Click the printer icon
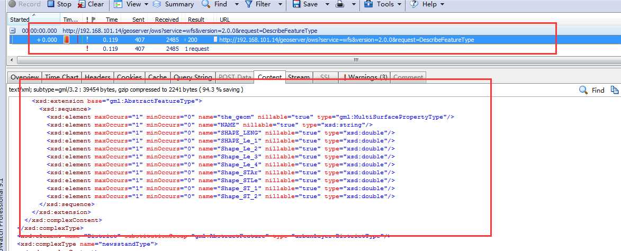The image size is (621, 251). coord(339,4)
